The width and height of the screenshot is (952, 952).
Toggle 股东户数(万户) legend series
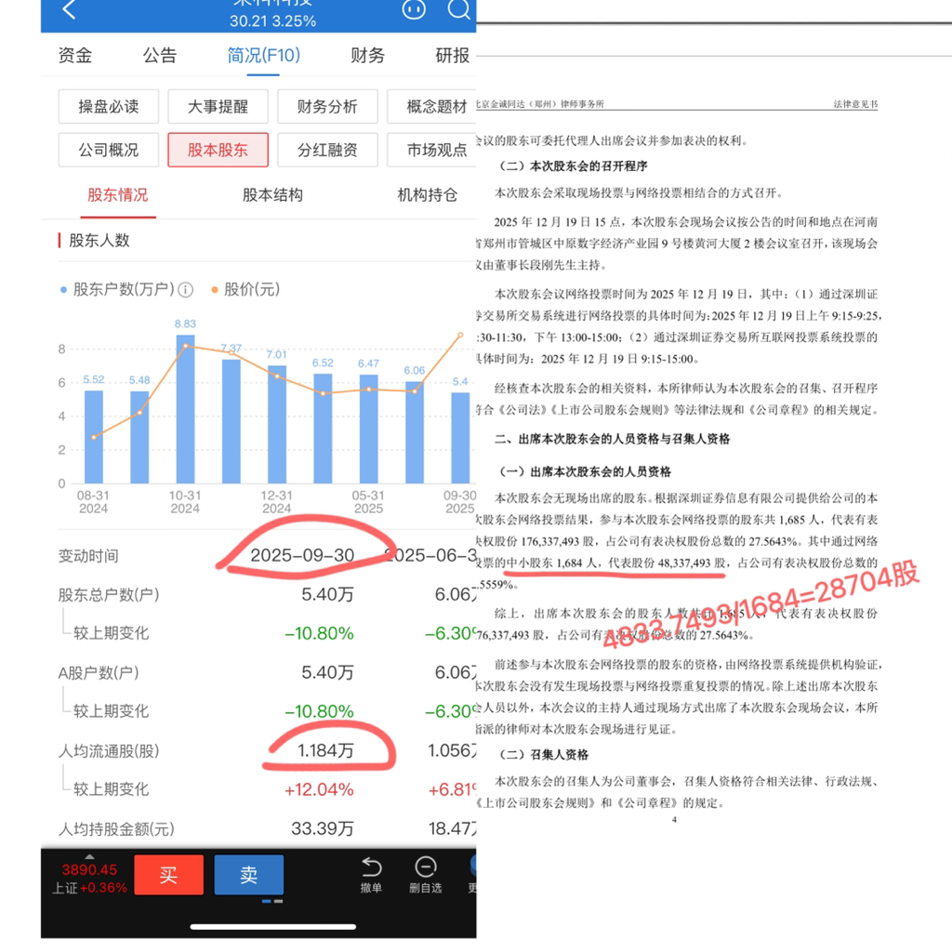[117, 290]
